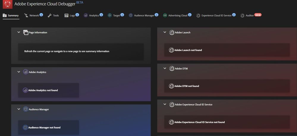Click 'Audience Manager not found' text
Viewport: 297px width, 136px height.
(x=44, y=127)
